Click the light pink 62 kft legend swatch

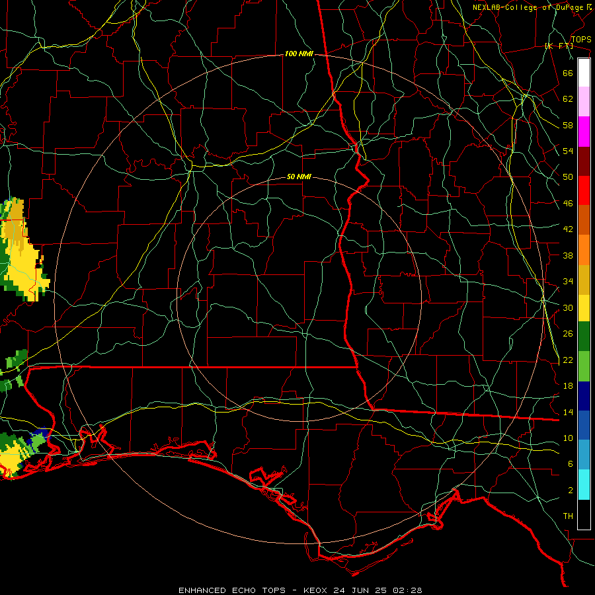(584, 102)
